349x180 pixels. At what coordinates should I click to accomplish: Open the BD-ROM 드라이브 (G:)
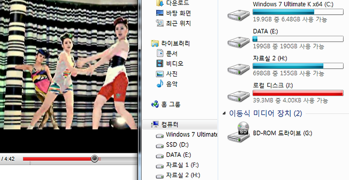[x=283, y=133]
